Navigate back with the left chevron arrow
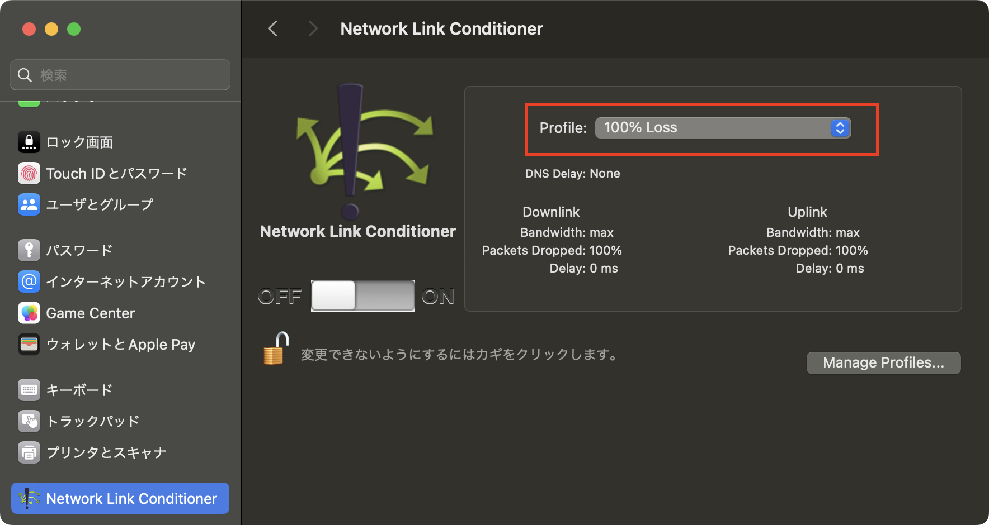Image resolution: width=989 pixels, height=525 pixels. [x=272, y=28]
